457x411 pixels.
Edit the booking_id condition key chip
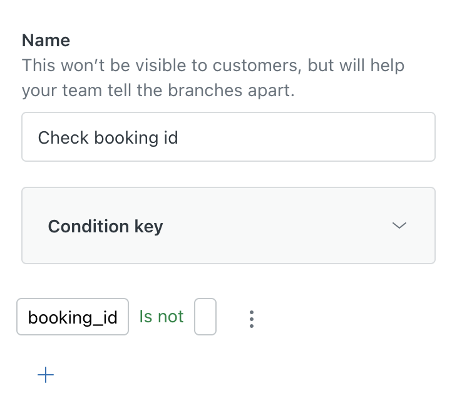tap(73, 317)
